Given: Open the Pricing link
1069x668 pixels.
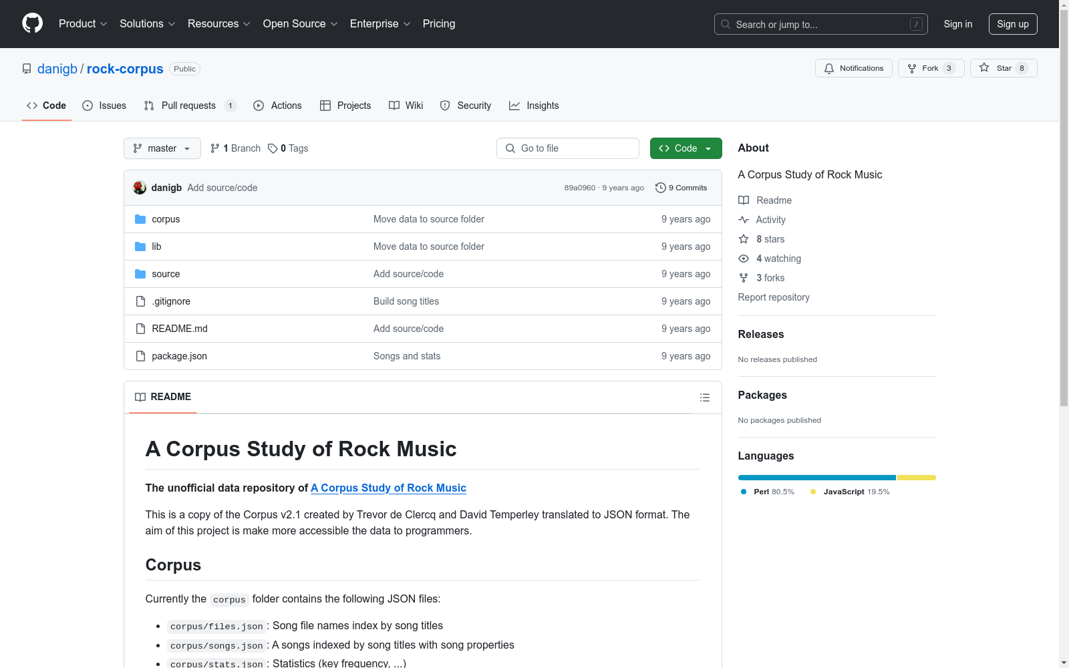Looking at the screenshot, I should [x=439, y=24].
